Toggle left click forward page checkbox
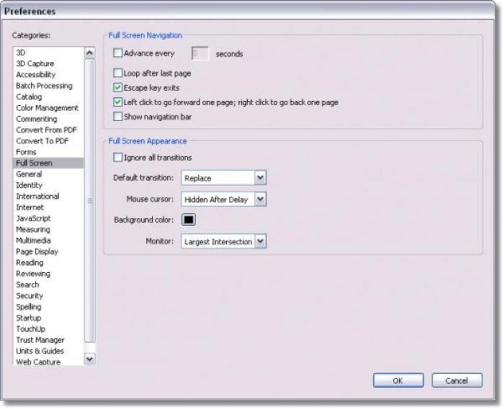Viewport: 504px width, 409px height. coord(118,102)
